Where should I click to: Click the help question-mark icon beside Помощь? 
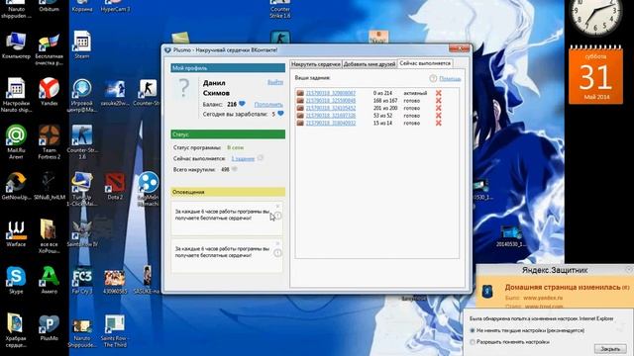pyautogui.click(x=433, y=78)
